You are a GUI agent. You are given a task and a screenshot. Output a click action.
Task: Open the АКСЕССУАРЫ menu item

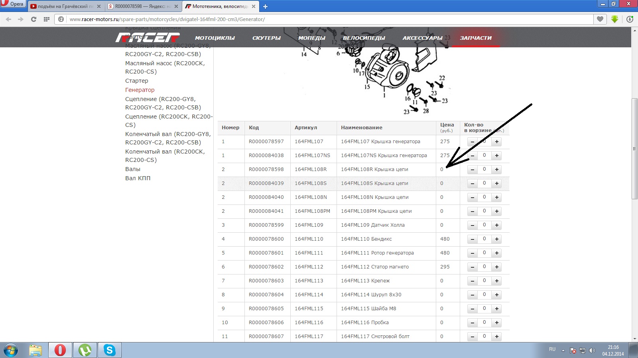click(x=422, y=38)
